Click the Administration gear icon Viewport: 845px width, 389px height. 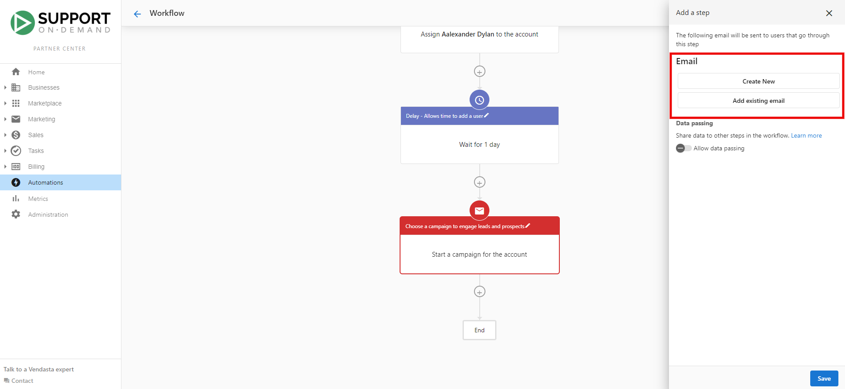[x=16, y=214]
